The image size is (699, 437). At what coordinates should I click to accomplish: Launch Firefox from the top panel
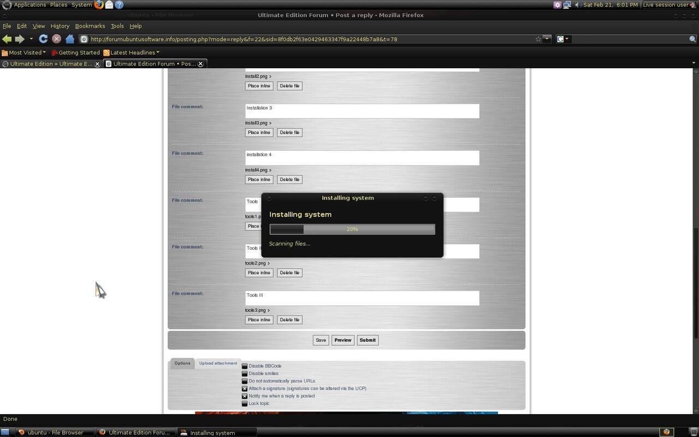99,5
